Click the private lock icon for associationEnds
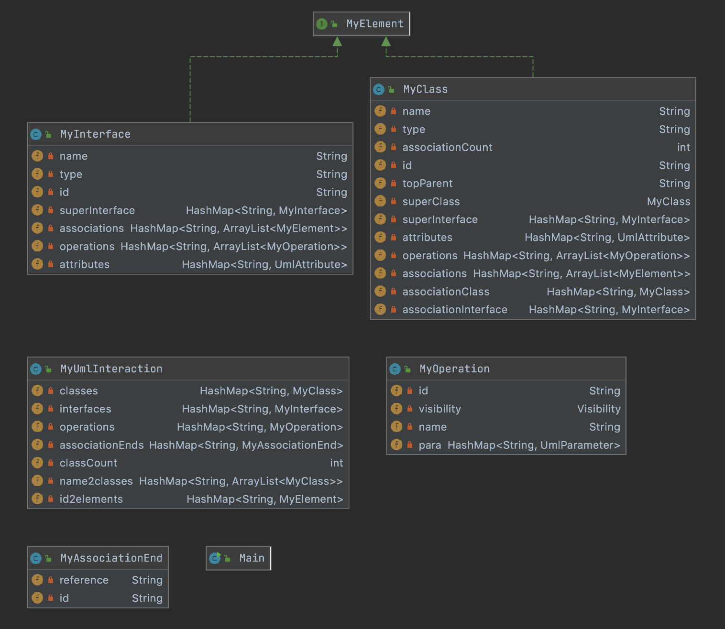The image size is (725, 629). [x=51, y=445]
